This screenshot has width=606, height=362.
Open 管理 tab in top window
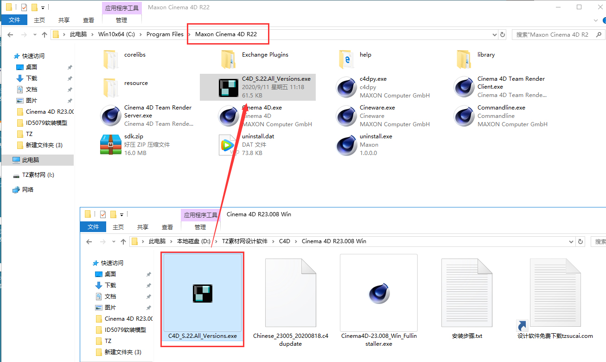click(121, 20)
